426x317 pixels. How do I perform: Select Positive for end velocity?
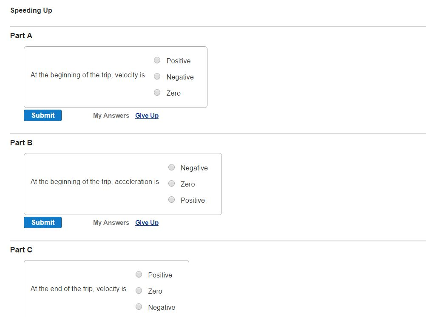139,275
